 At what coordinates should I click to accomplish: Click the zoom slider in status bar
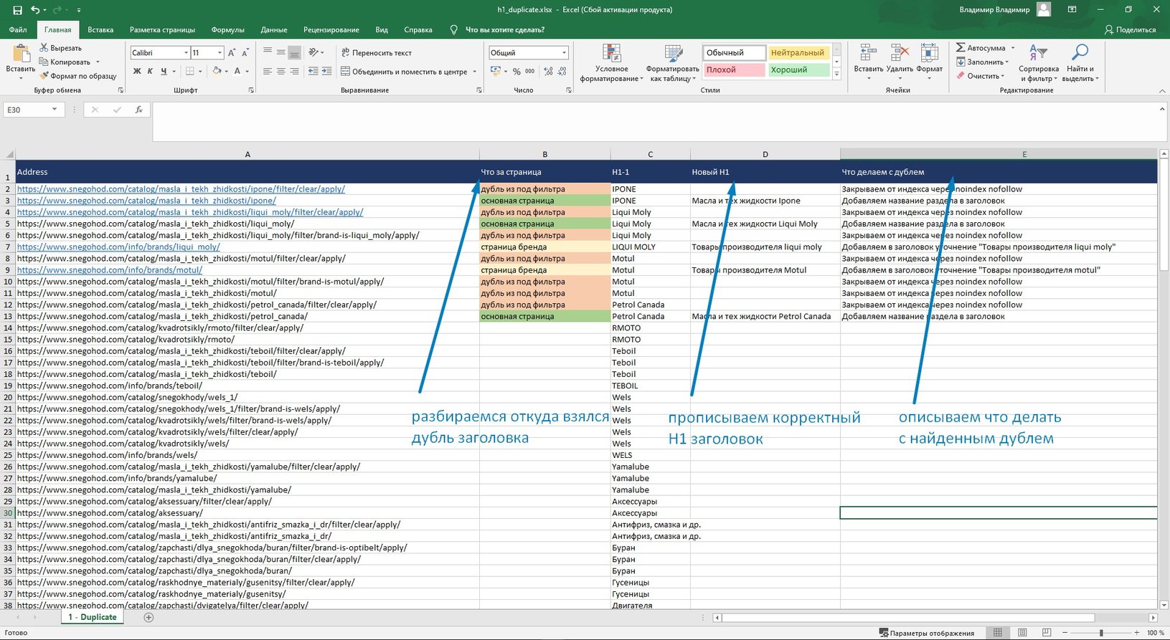click(1101, 633)
